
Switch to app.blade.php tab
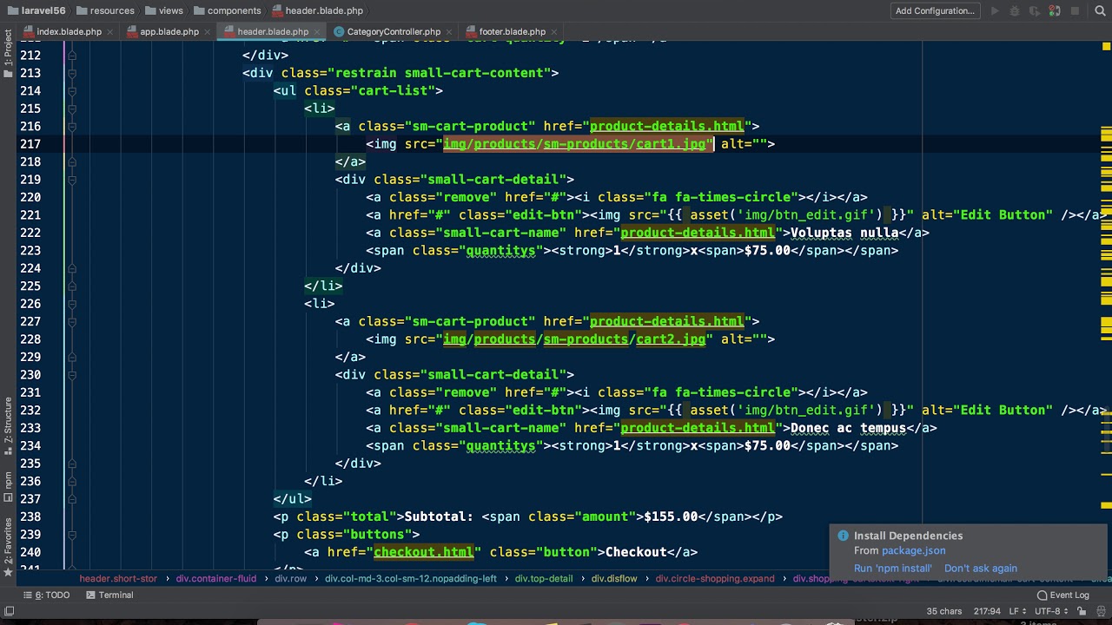click(x=169, y=31)
